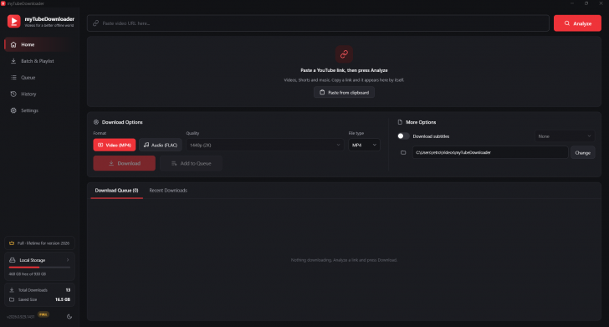Click the red Download button
609x327 pixels.
[x=125, y=163]
